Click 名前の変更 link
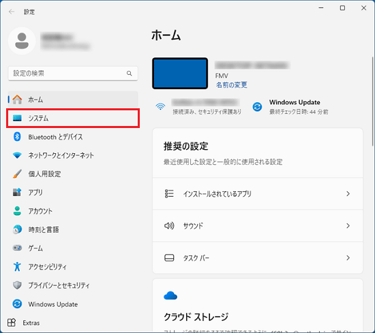 click(x=232, y=85)
